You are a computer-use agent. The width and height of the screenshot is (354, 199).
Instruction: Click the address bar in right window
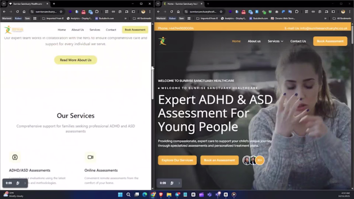[203, 12]
